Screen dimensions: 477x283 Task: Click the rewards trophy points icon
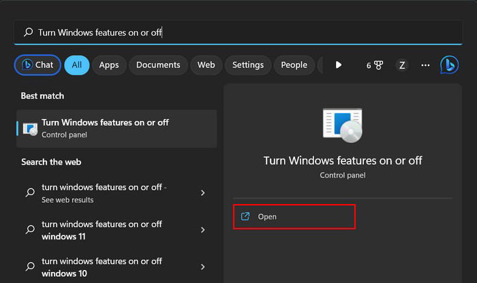[x=375, y=65]
